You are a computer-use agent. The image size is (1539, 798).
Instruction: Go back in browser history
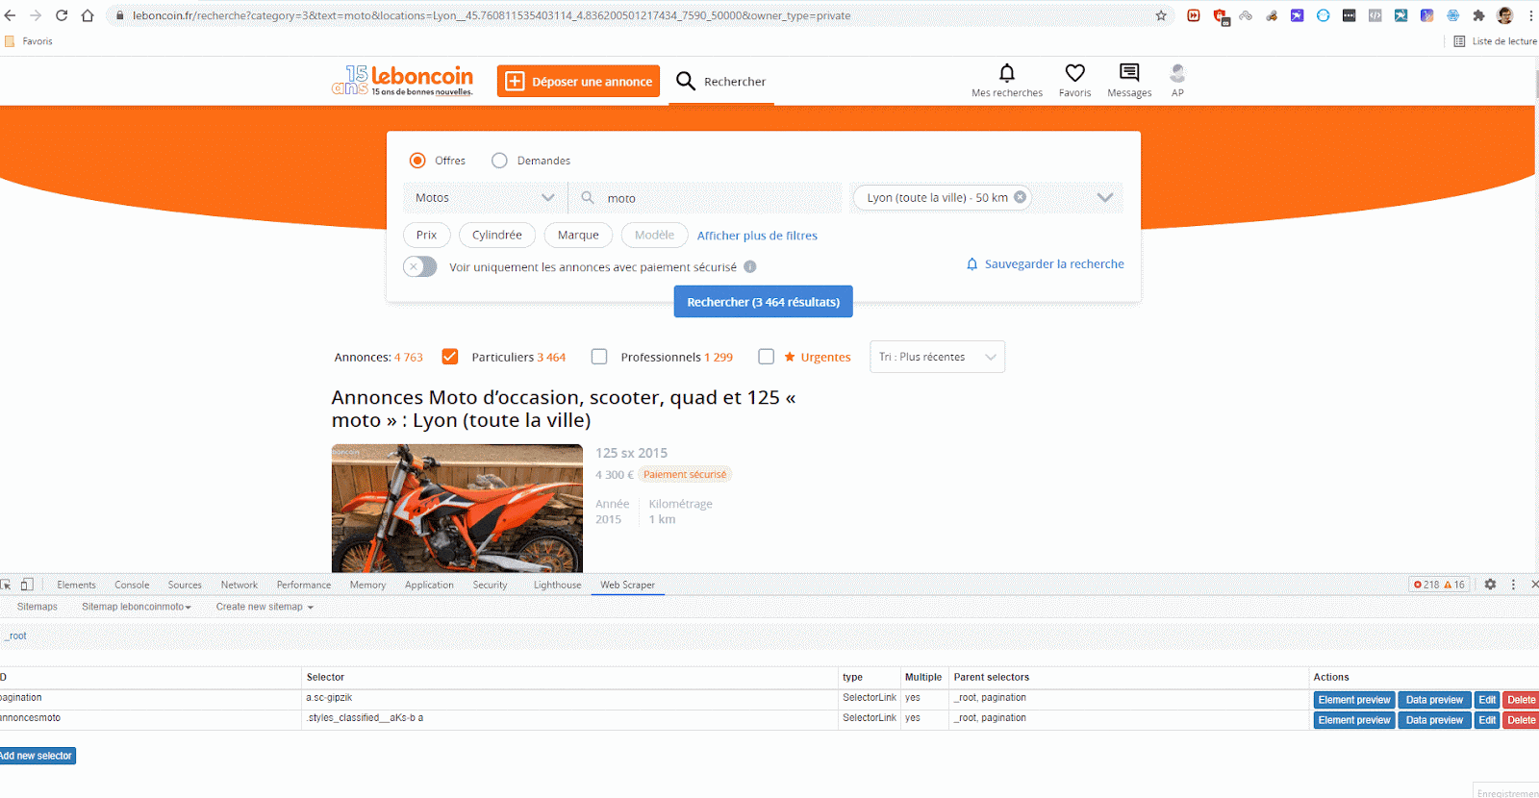[x=10, y=15]
